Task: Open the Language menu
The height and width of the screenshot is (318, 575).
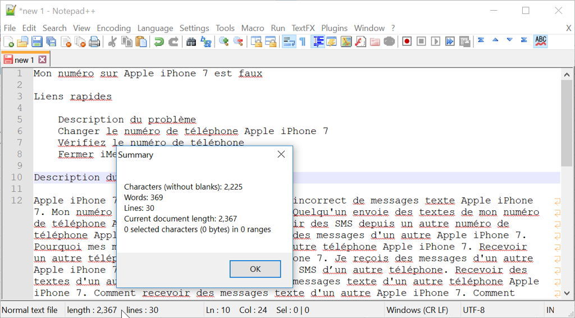Action: pyautogui.click(x=155, y=28)
